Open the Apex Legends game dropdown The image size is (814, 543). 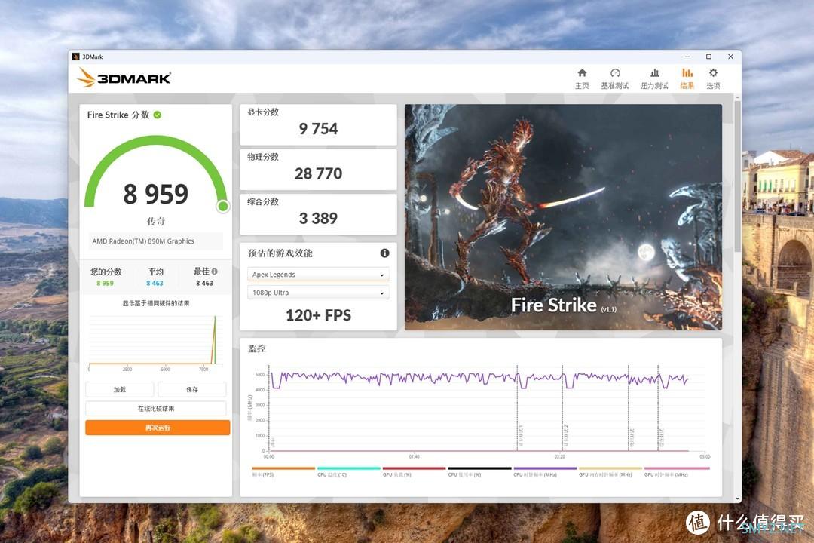[318, 275]
